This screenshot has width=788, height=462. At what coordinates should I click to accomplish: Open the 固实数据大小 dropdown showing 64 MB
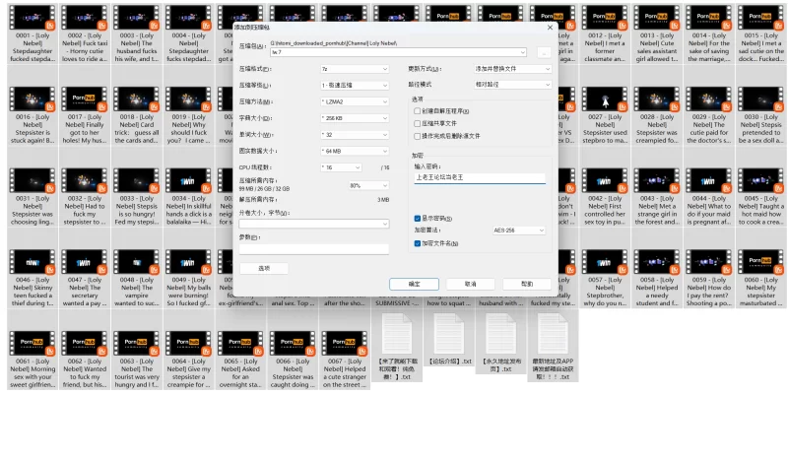pyautogui.click(x=355, y=151)
